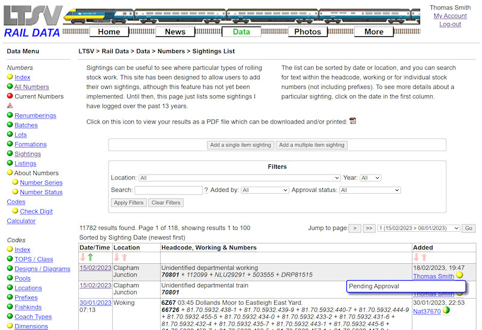Open the 30/01/2023 Woking sighting
The width and height of the screenshot is (482, 330).
(x=95, y=303)
